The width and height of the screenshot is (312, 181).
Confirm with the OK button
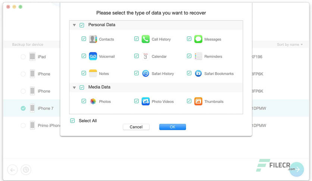tap(172, 127)
